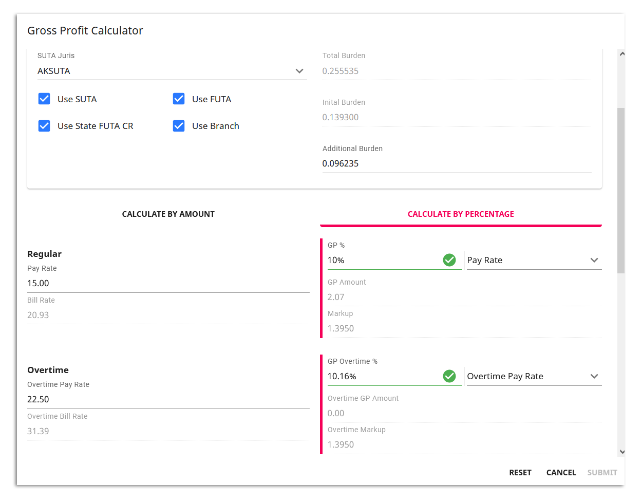Open the SUTA Juris AKSUTA dropdown
This screenshot has width=642, height=501.
coord(172,71)
